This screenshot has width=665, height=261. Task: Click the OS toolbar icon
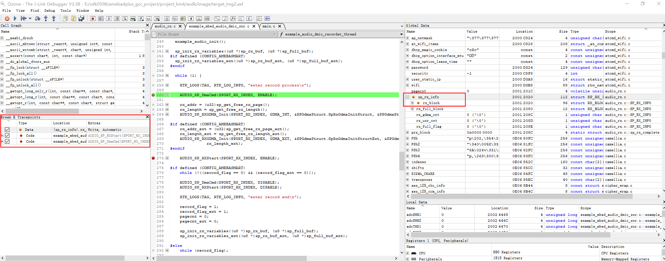click(x=207, y=18)
